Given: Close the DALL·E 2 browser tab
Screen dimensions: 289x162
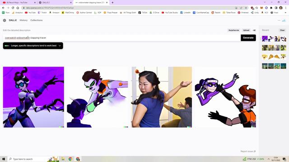Looking at the screenshot, I should [x=71, y=3].
